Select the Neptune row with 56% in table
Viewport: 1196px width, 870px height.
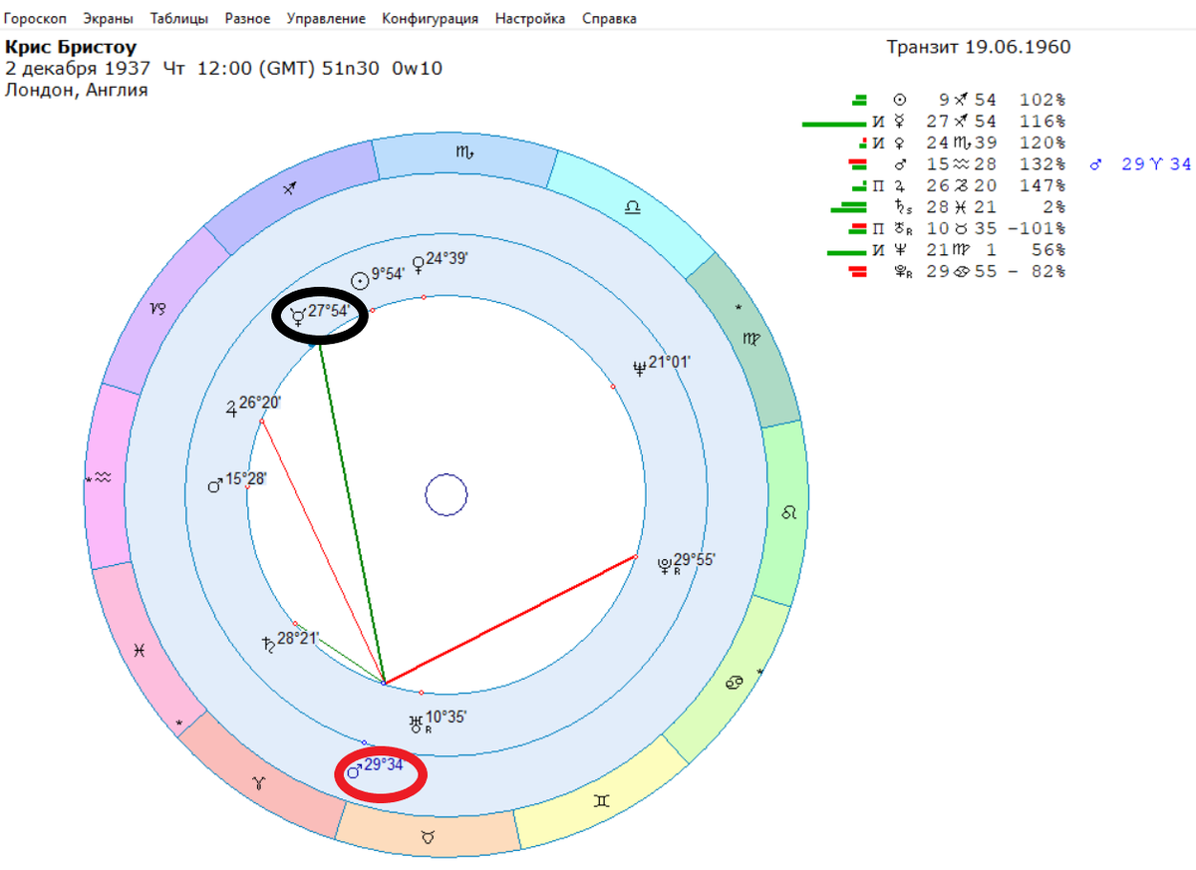tap(947, 250)
